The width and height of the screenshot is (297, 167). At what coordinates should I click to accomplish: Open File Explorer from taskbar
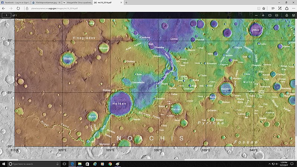(x=80, y=164)
